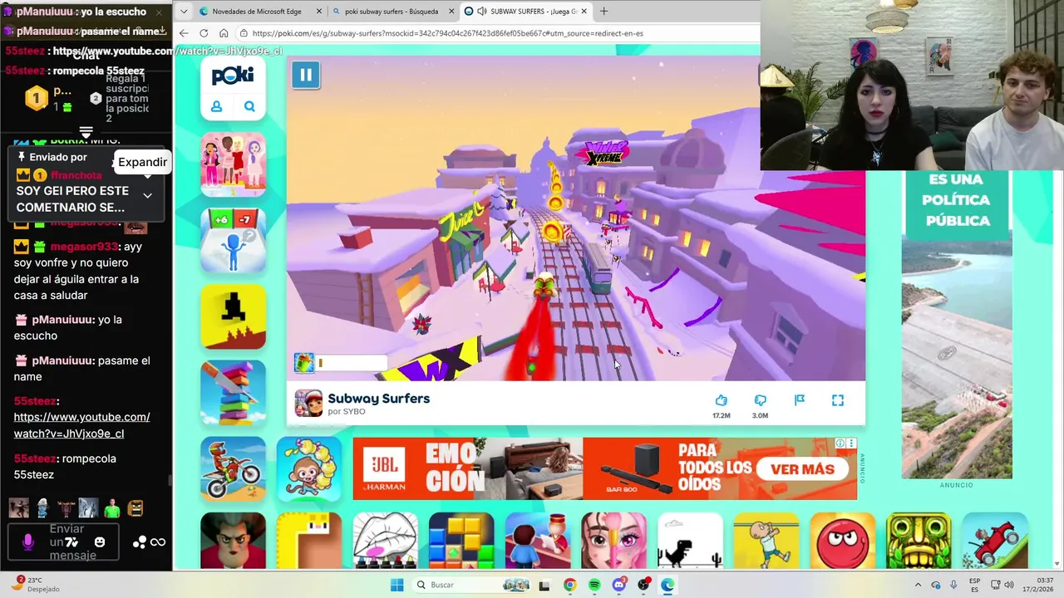The width and height of the screenshot is (1064, 598).
Task: Open the Edge tab list dropdown
Action: click(184, 11)
